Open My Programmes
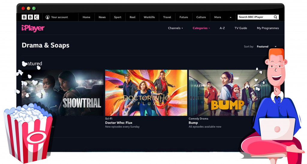307x164 pixels. point(268,28)
